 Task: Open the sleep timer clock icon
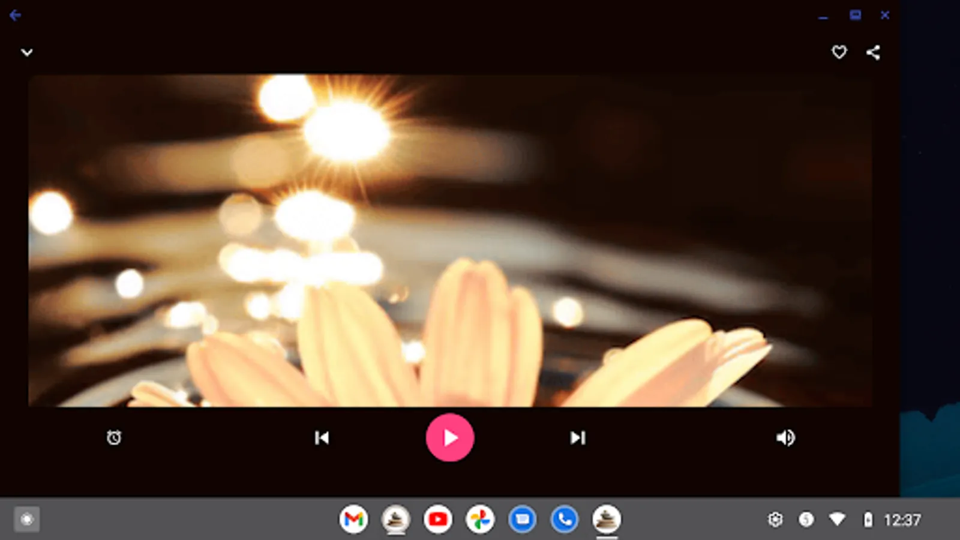114,438
